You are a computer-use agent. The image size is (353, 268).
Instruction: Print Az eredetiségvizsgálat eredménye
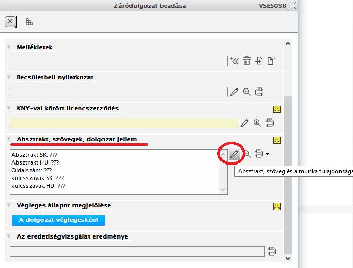point(272,251)
